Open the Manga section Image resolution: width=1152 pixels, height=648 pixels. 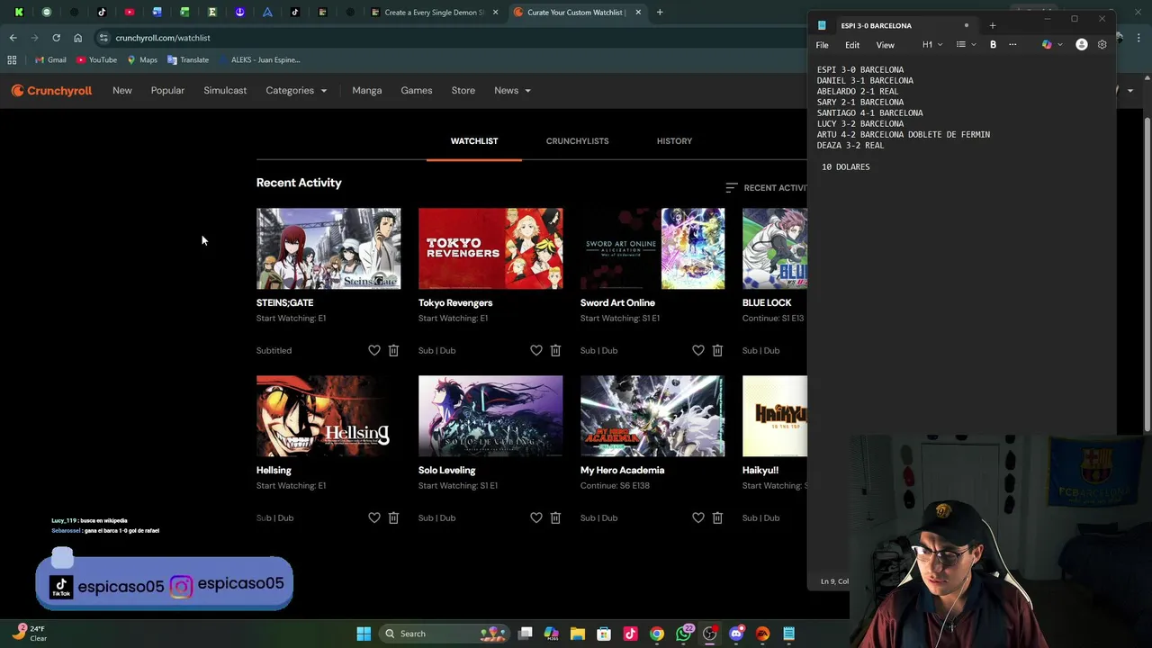point(367,90)
